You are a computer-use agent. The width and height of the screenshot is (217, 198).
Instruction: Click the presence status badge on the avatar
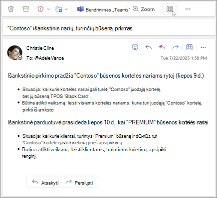[x=20, y=58]
